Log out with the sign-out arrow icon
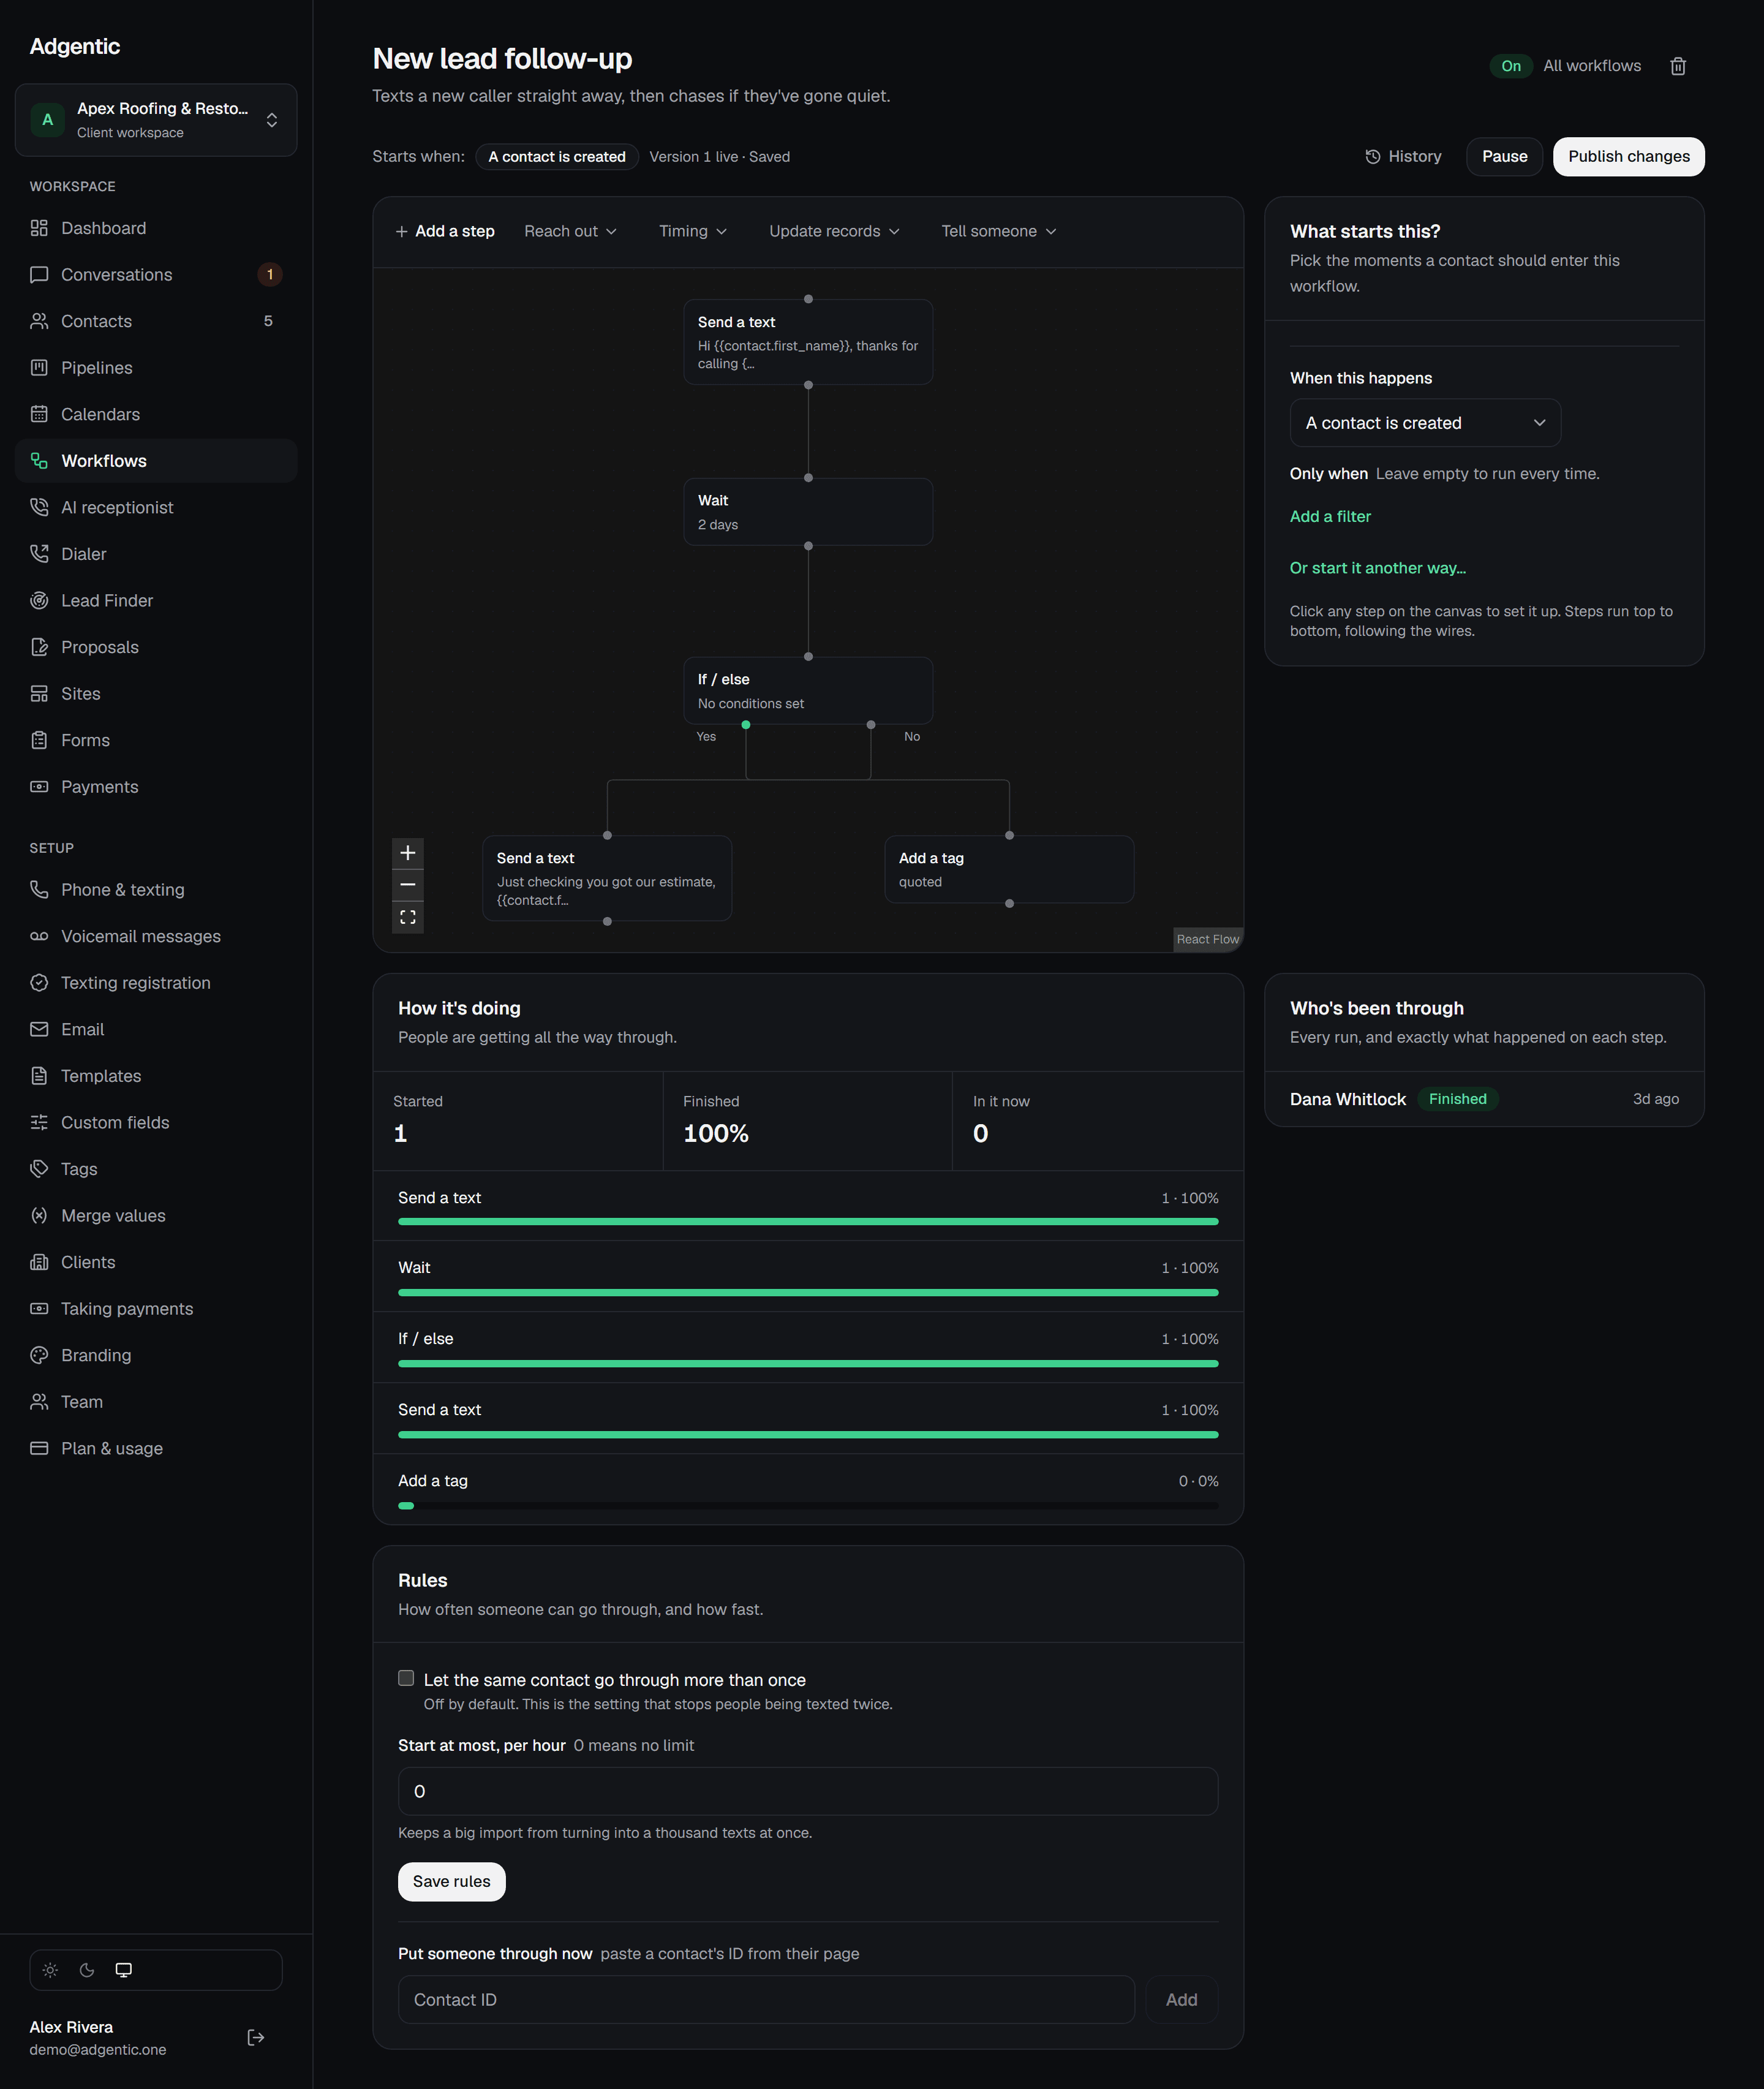The width and height of the screenshot is (1764, 2089). point(256,2037)
